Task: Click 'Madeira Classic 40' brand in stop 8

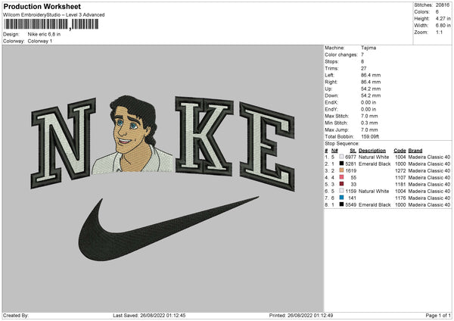Action: click(x=429, y=205)
